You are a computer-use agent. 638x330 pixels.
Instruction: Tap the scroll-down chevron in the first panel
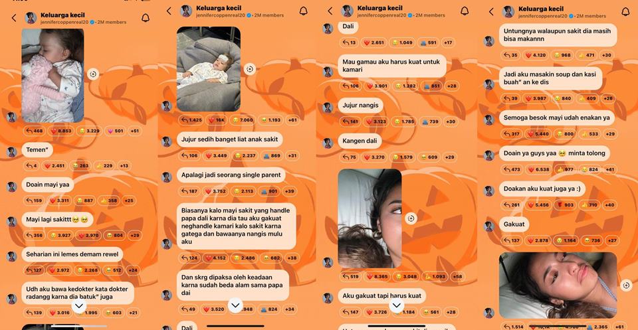click(x=79, y=307)
